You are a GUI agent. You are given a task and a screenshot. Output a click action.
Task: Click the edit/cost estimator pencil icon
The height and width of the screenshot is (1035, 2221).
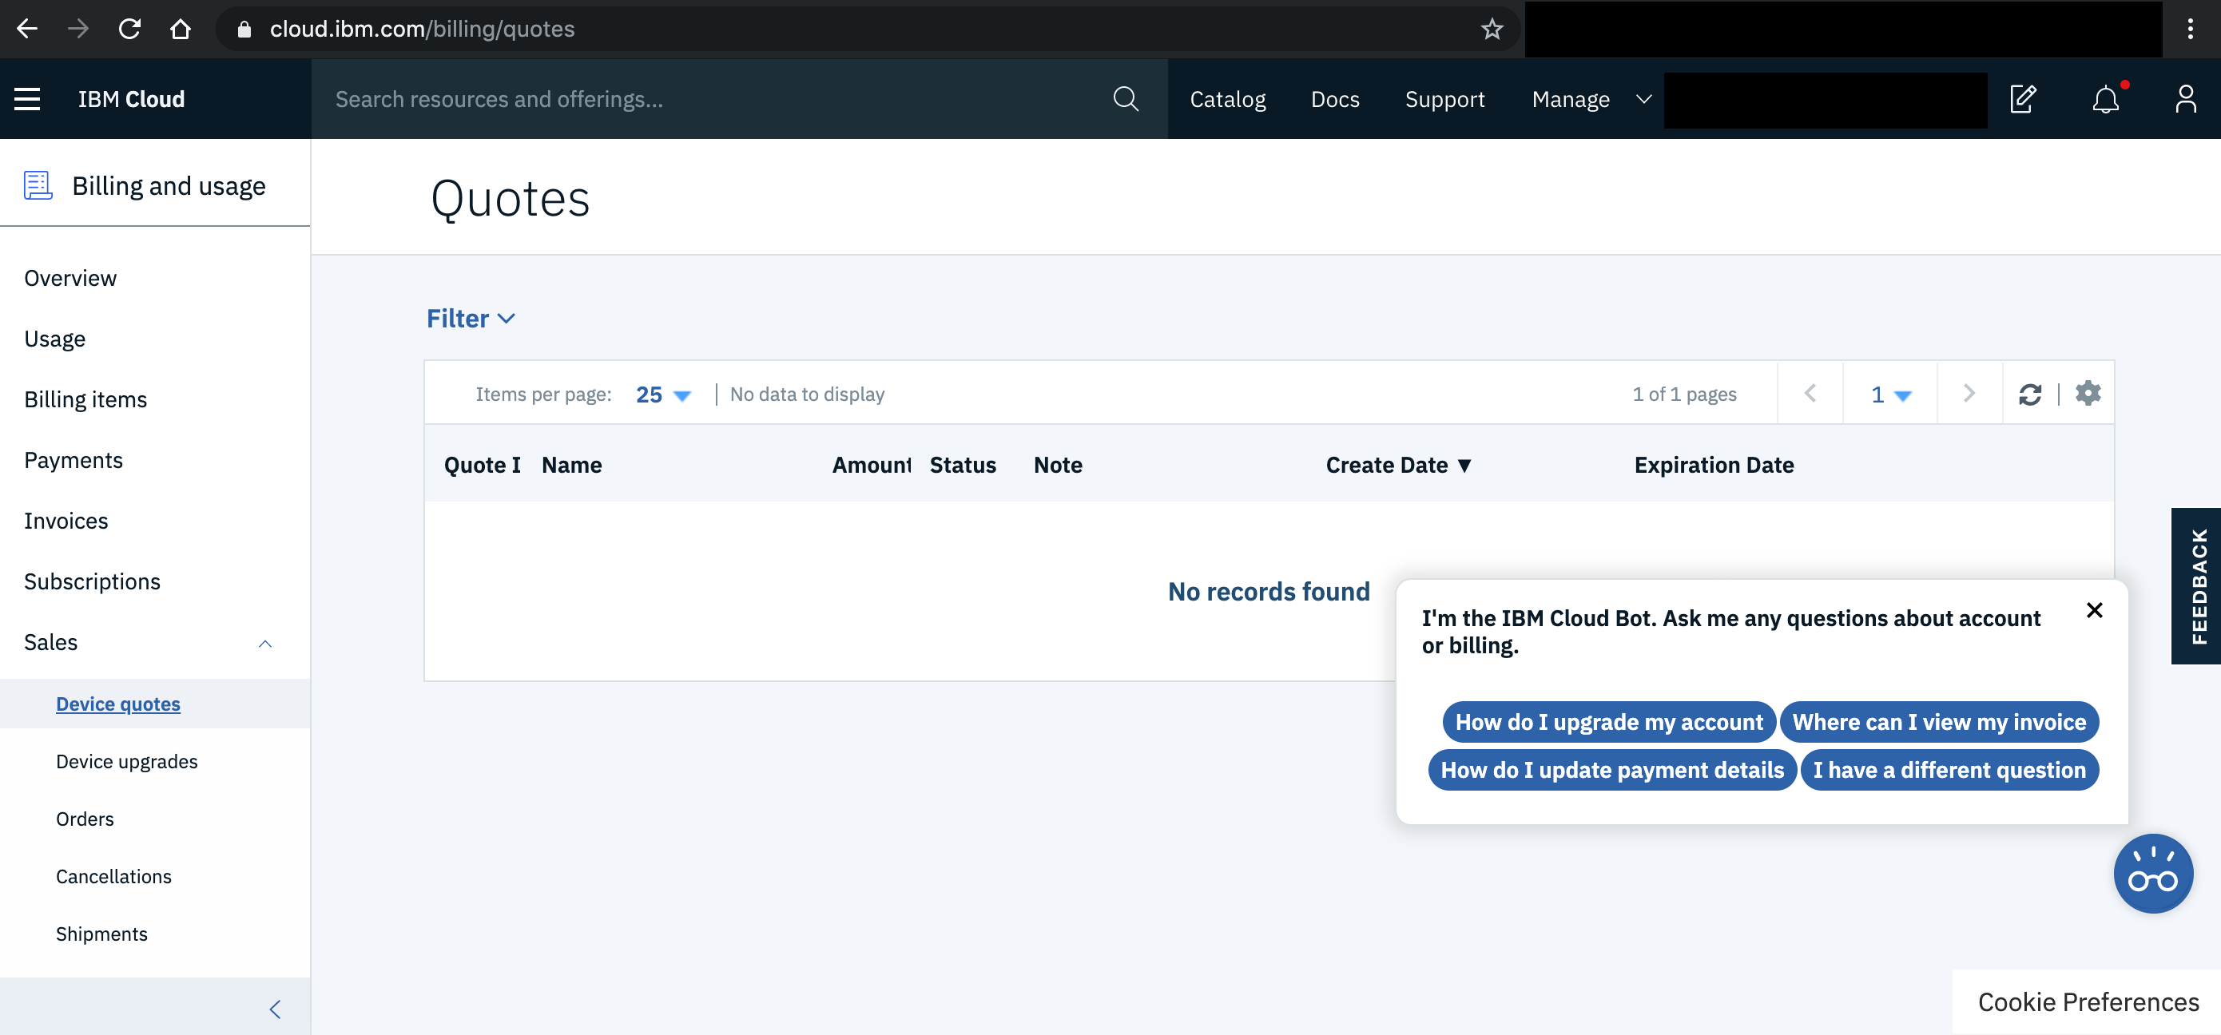2023,99
